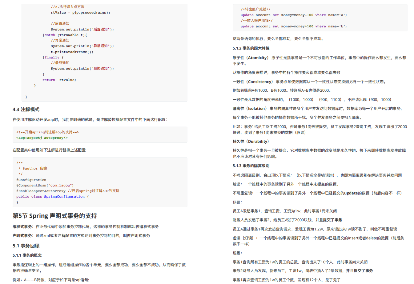Click the bold term "编程式事务:"

tap(23, 227)
